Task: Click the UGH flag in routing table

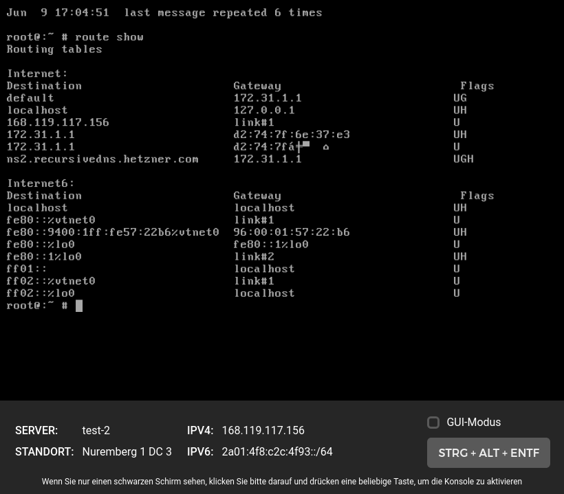Action: 464,159
